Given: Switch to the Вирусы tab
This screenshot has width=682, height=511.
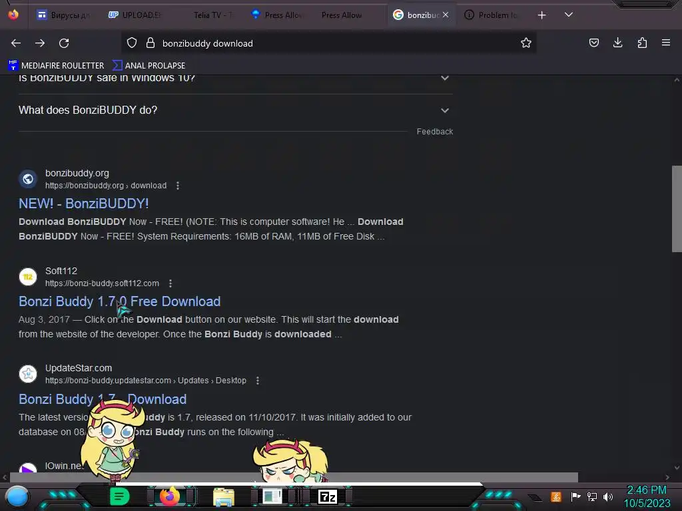Looking at the screenshot, I should tap(63, 15).
